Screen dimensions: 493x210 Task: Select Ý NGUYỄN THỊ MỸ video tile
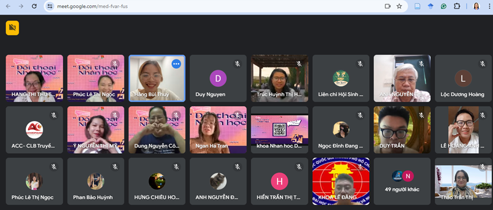96,130
